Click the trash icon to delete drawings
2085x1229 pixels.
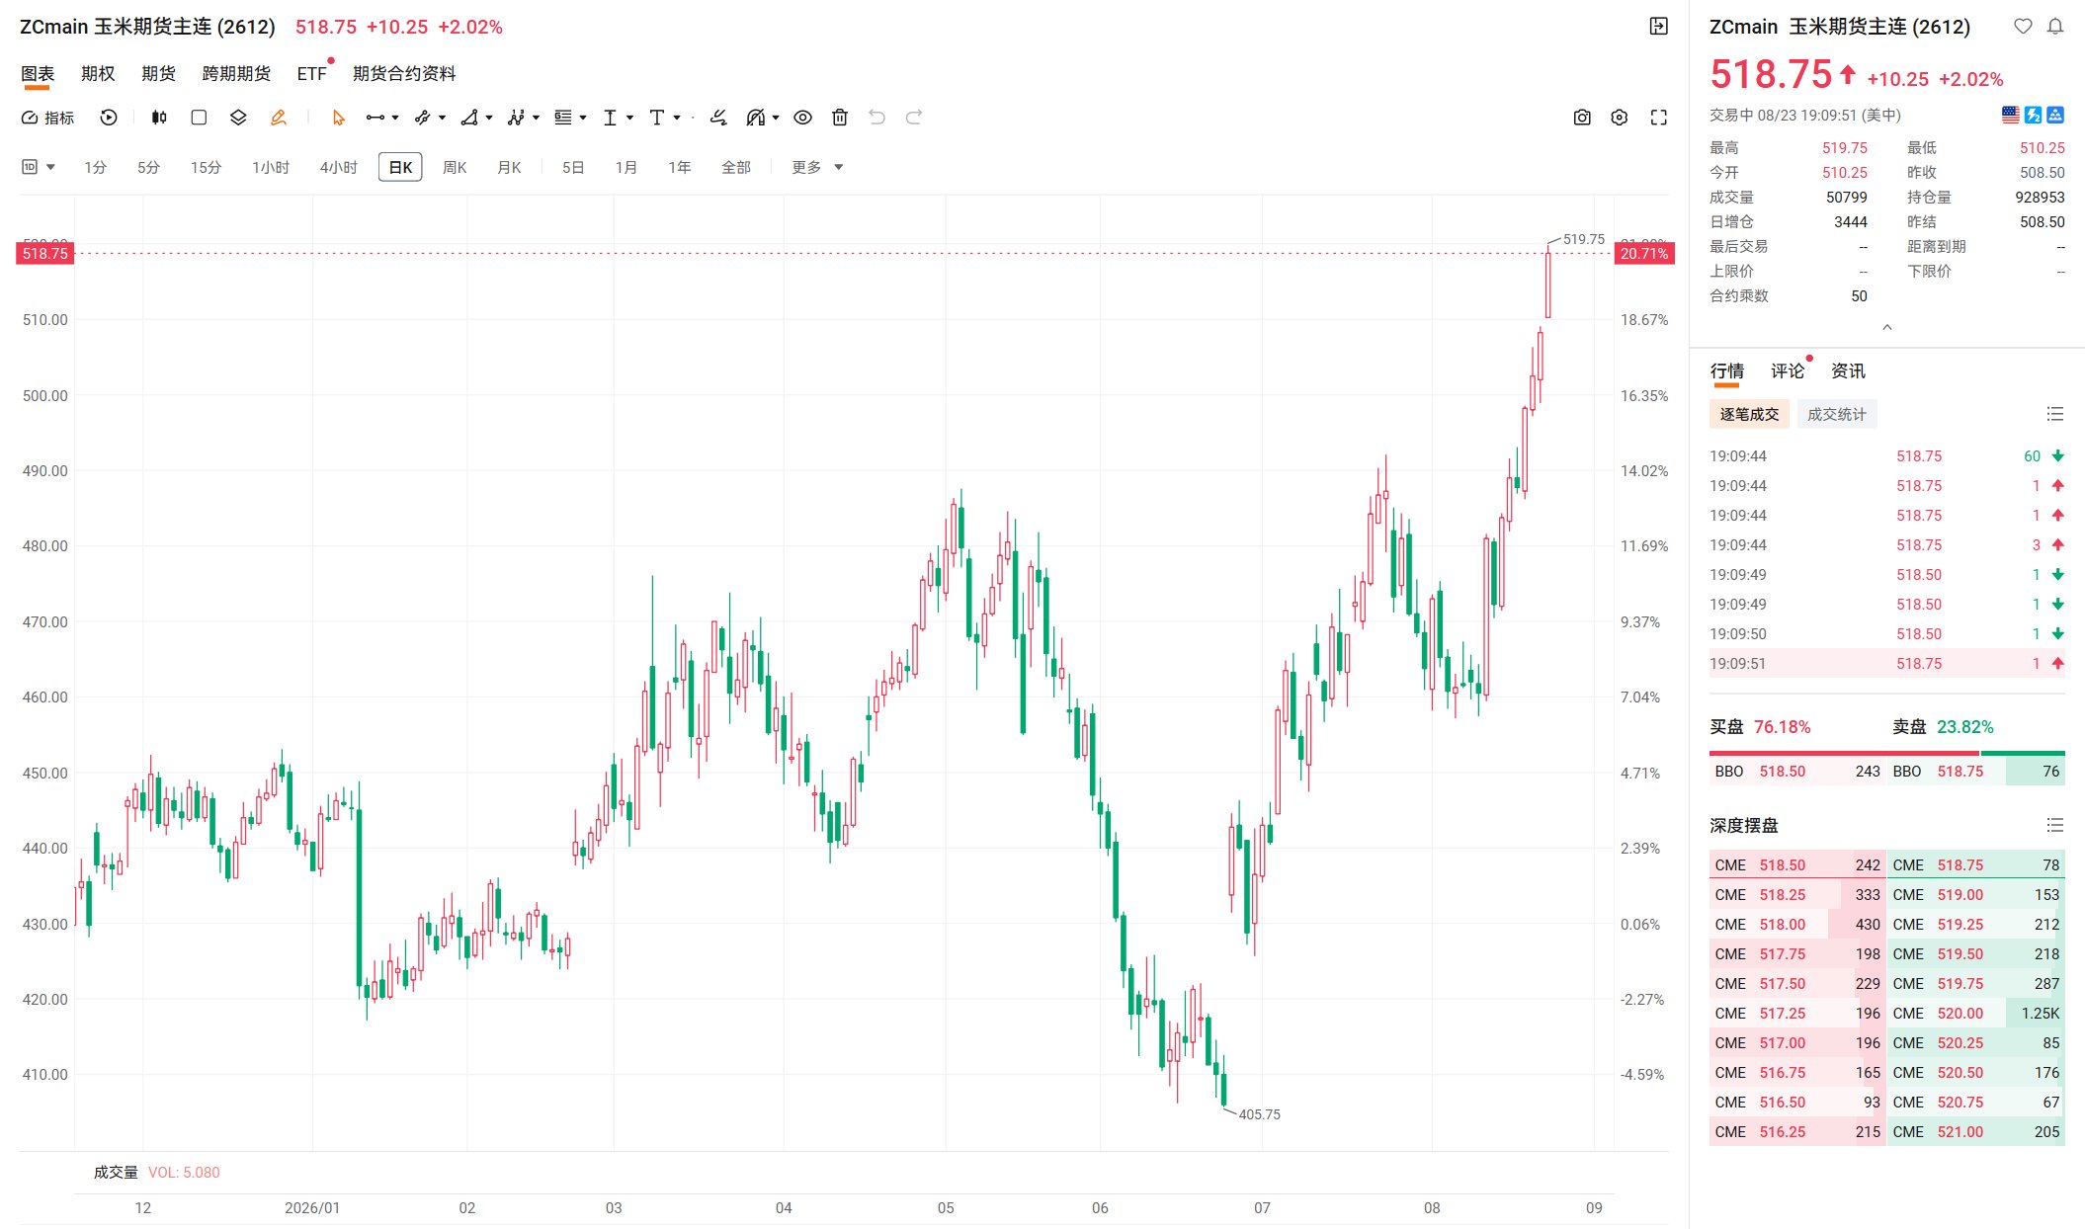tap(840, 118)
